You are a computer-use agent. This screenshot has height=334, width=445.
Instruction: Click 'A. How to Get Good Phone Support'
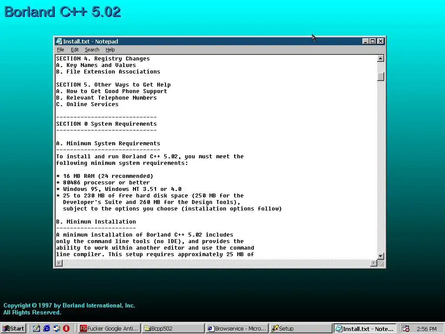click(112, 91)
